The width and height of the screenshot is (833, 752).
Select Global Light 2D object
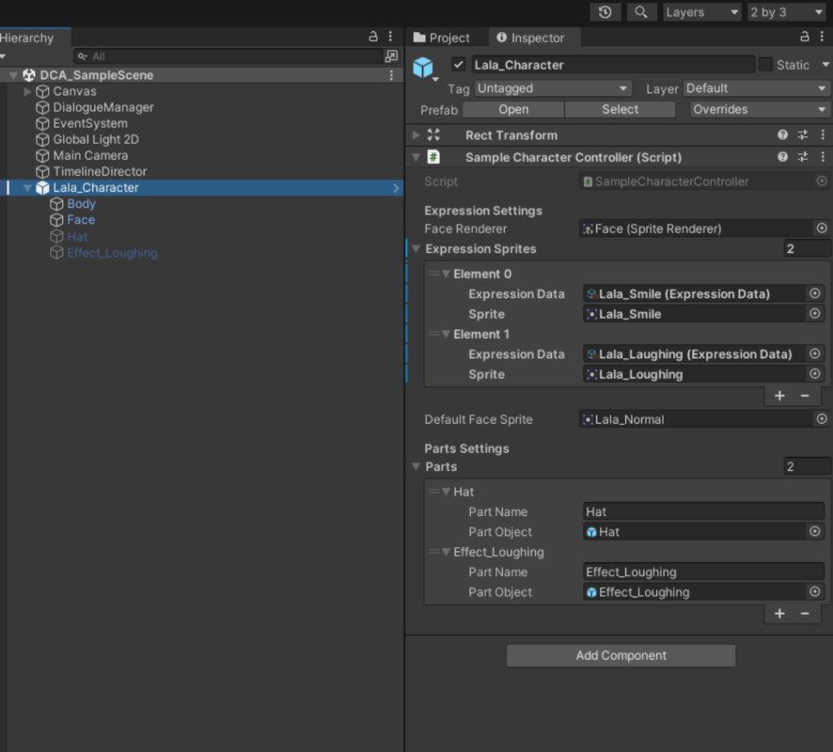[x=96, y=139]
